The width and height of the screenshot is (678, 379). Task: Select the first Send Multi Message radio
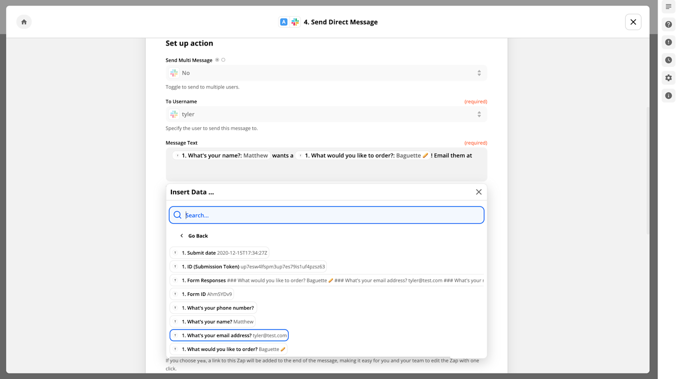coord(217,60)
